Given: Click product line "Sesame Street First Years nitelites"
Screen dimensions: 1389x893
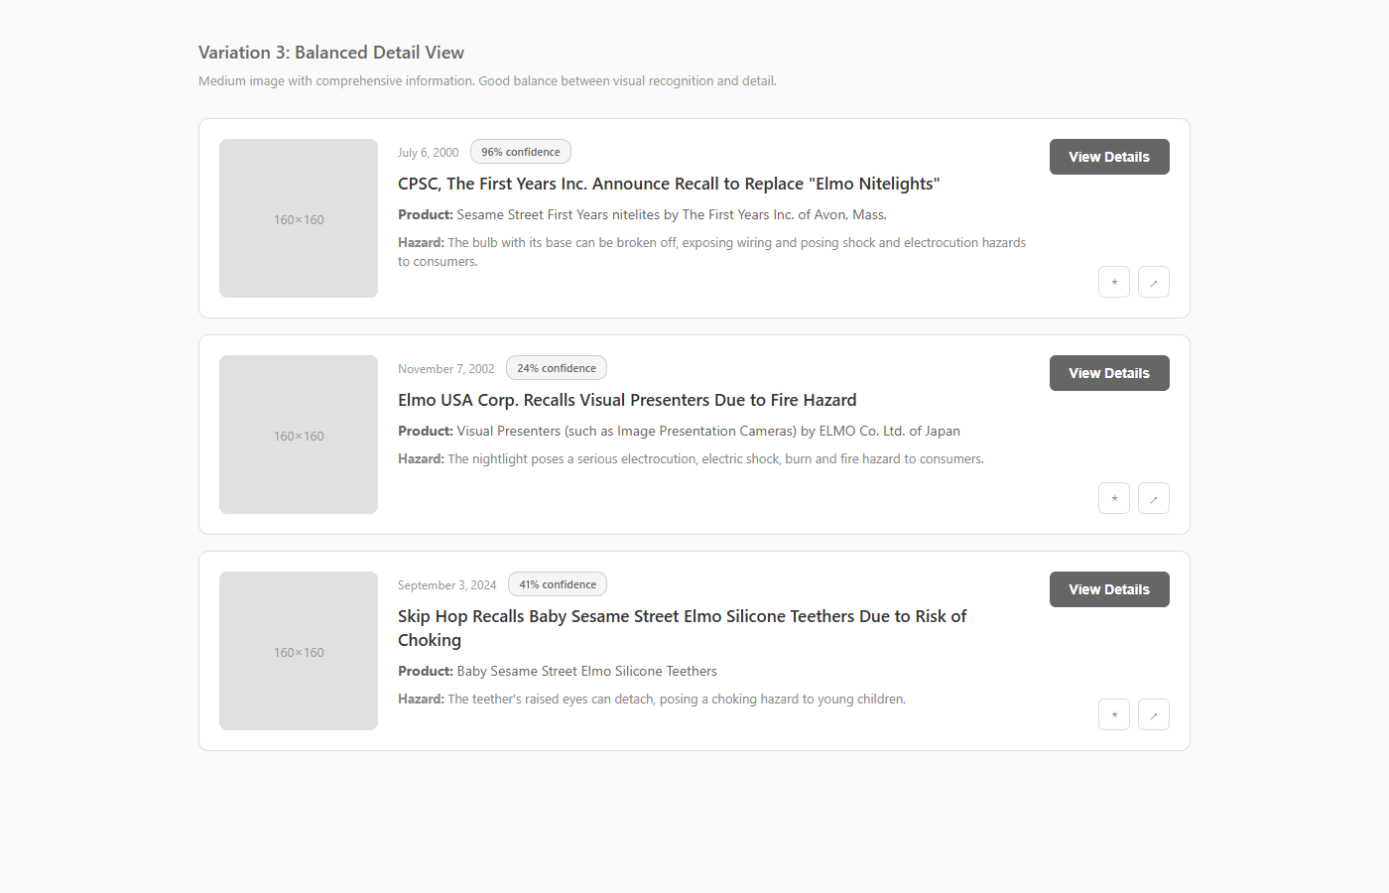Looking at the screenshot, I should [x=643, y=214].
